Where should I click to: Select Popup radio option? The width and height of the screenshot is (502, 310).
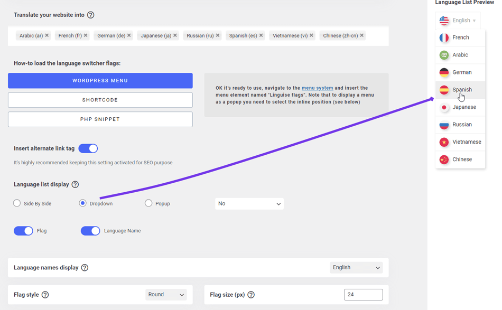pos(148,203)
